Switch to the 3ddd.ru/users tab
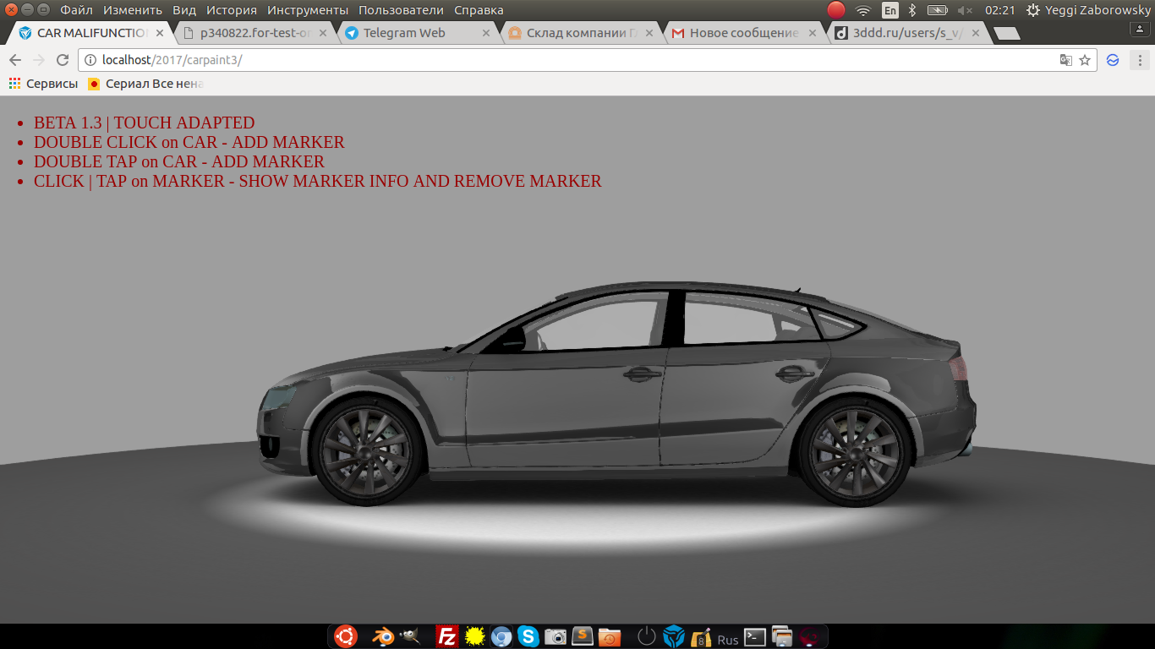This screenshot has height=649, width=1155. coord(906,33)
